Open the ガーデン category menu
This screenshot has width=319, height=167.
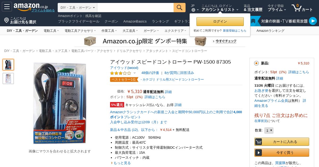pyautogui.click(x=151, y=31)
